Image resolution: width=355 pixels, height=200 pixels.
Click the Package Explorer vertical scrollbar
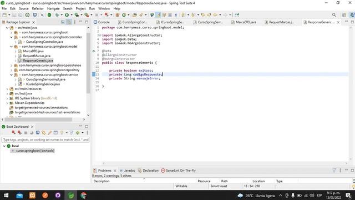click(88, 63)
